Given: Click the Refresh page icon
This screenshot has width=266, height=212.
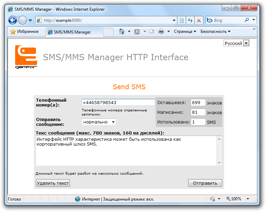Looking at the screenshot, I should pos(190,20).
